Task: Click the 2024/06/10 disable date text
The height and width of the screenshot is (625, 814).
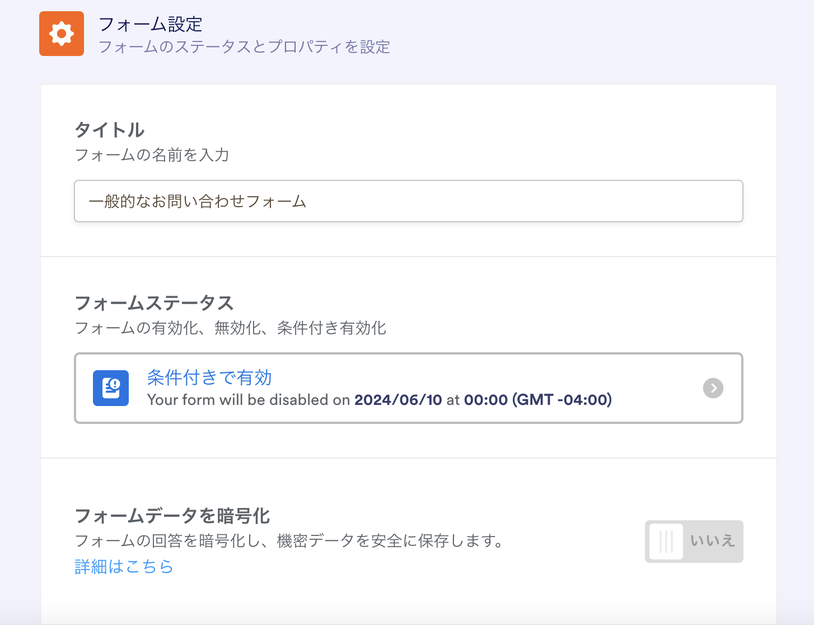Action: 398,400
